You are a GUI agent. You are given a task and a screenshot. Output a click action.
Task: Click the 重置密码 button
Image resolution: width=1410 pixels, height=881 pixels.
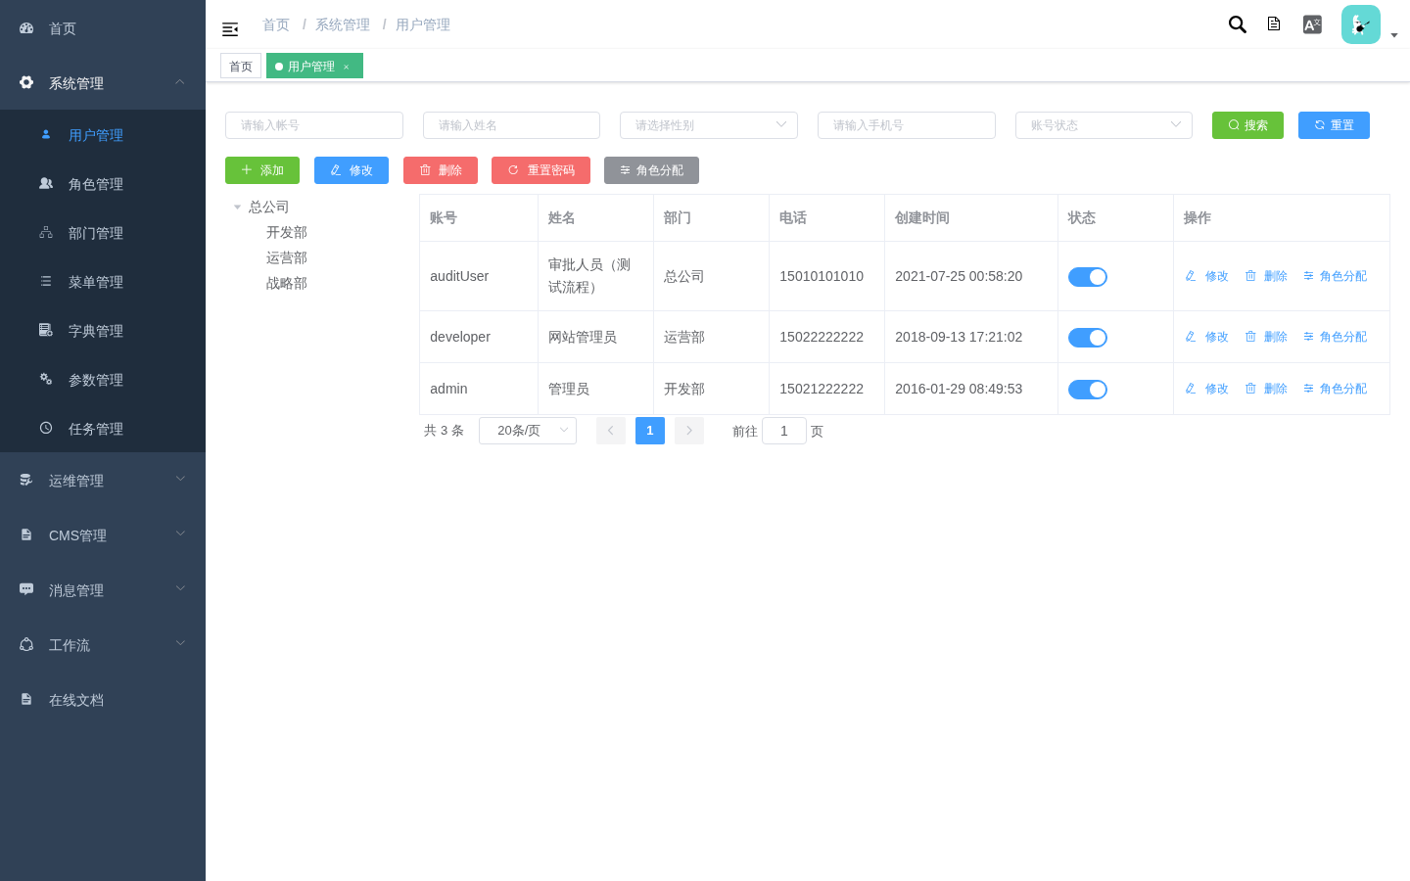pyautogui.click(x=540, y=170)
